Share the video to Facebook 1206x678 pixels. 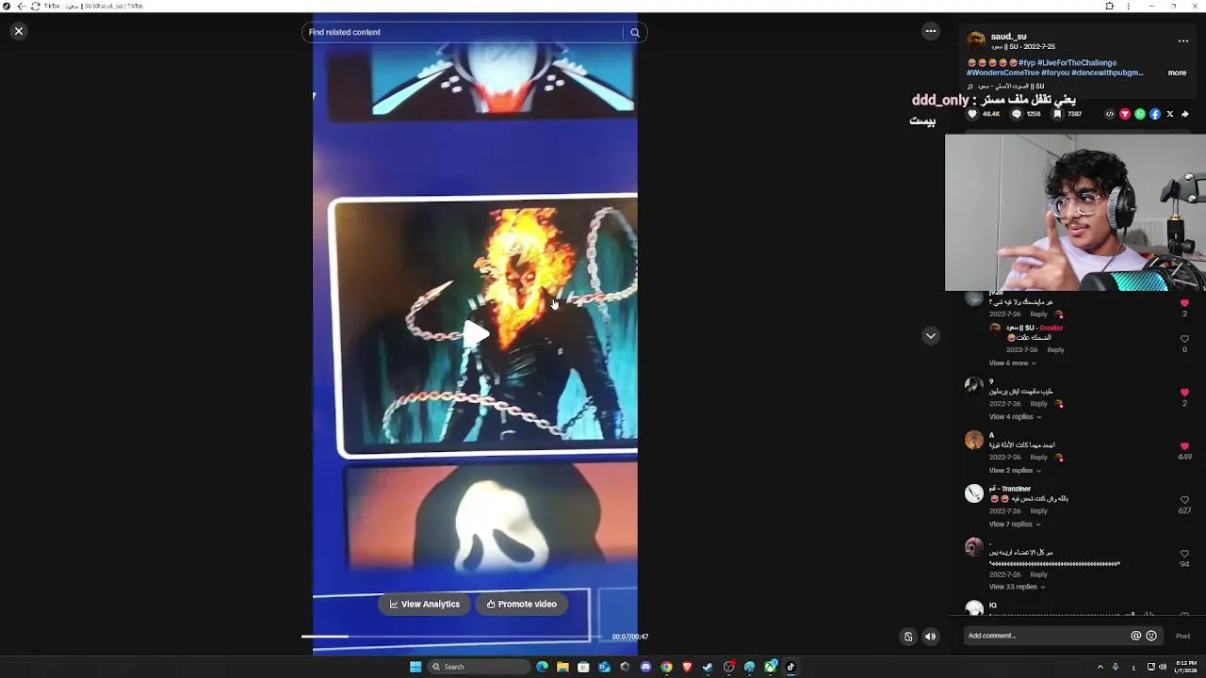click(x=1155, y=114)
